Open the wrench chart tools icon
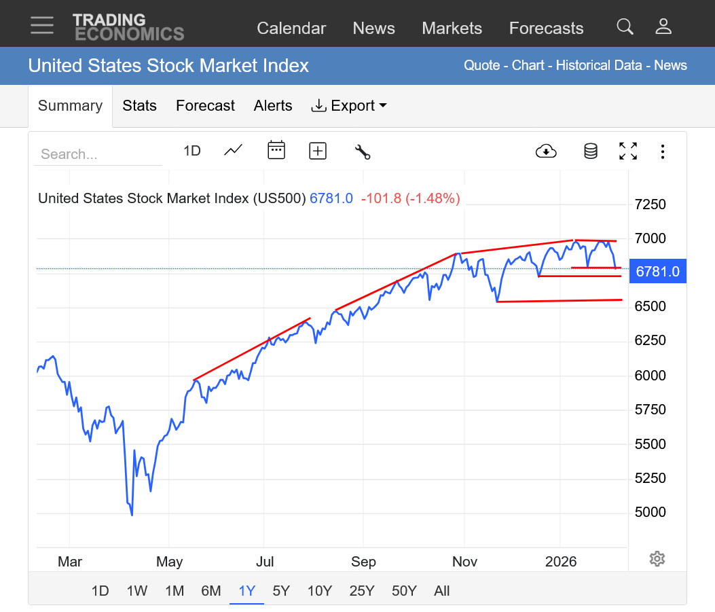 pos(363,151)
